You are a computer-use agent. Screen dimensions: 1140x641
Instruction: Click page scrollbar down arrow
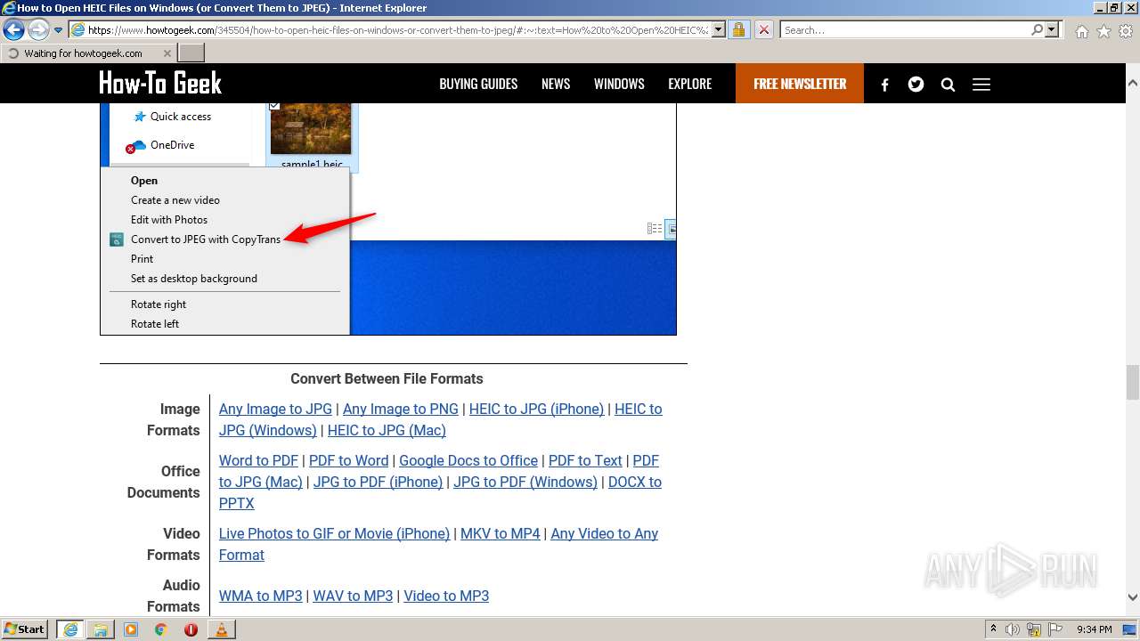1133,597
